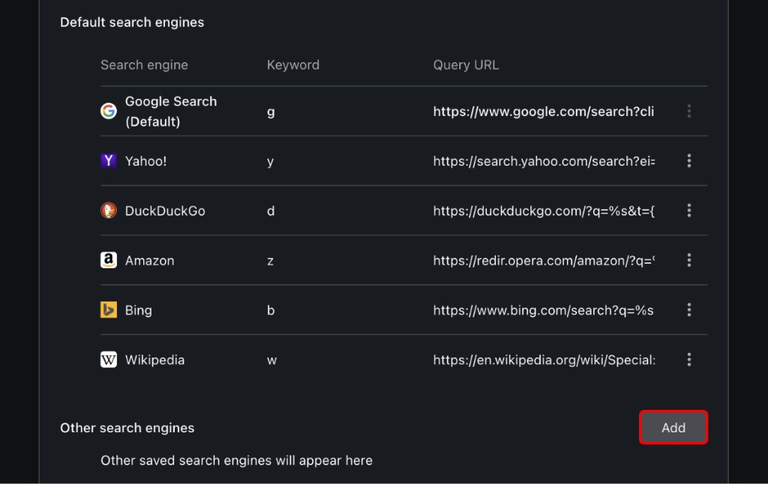Click the DuckDuckGo engine name

(165, 211)
